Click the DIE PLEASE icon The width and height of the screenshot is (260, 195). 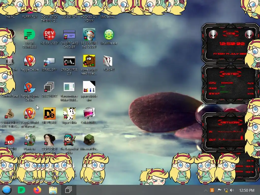tap(49, 113)
